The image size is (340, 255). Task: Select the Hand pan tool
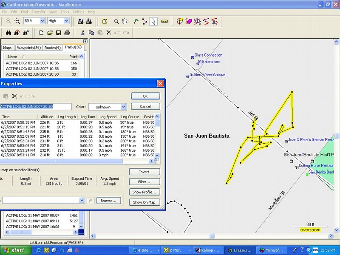(125, 21)
